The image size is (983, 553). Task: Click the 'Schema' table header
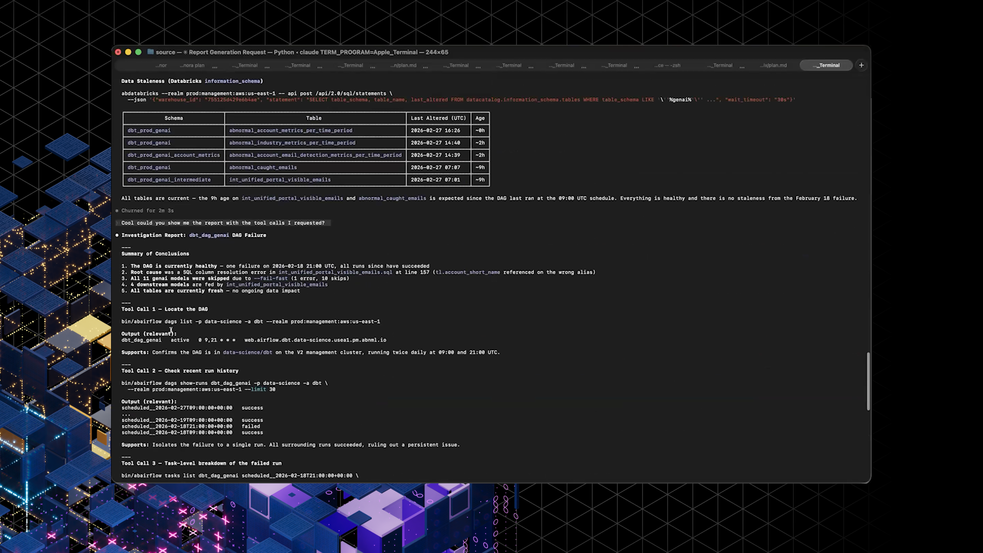click(174, 118)
